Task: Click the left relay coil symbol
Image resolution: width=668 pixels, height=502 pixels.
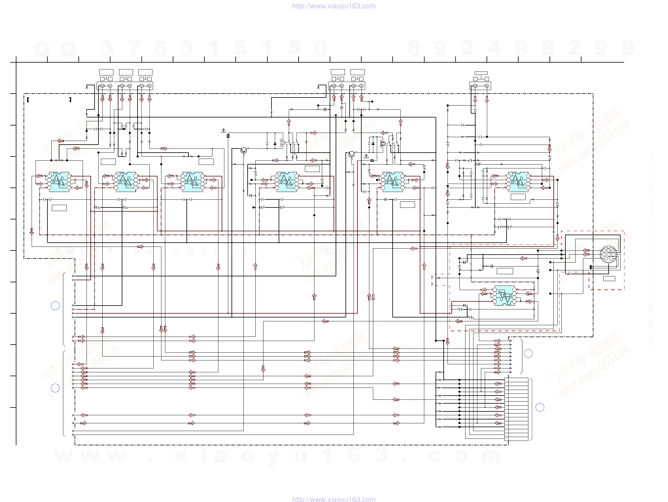Action: point(283,142)
